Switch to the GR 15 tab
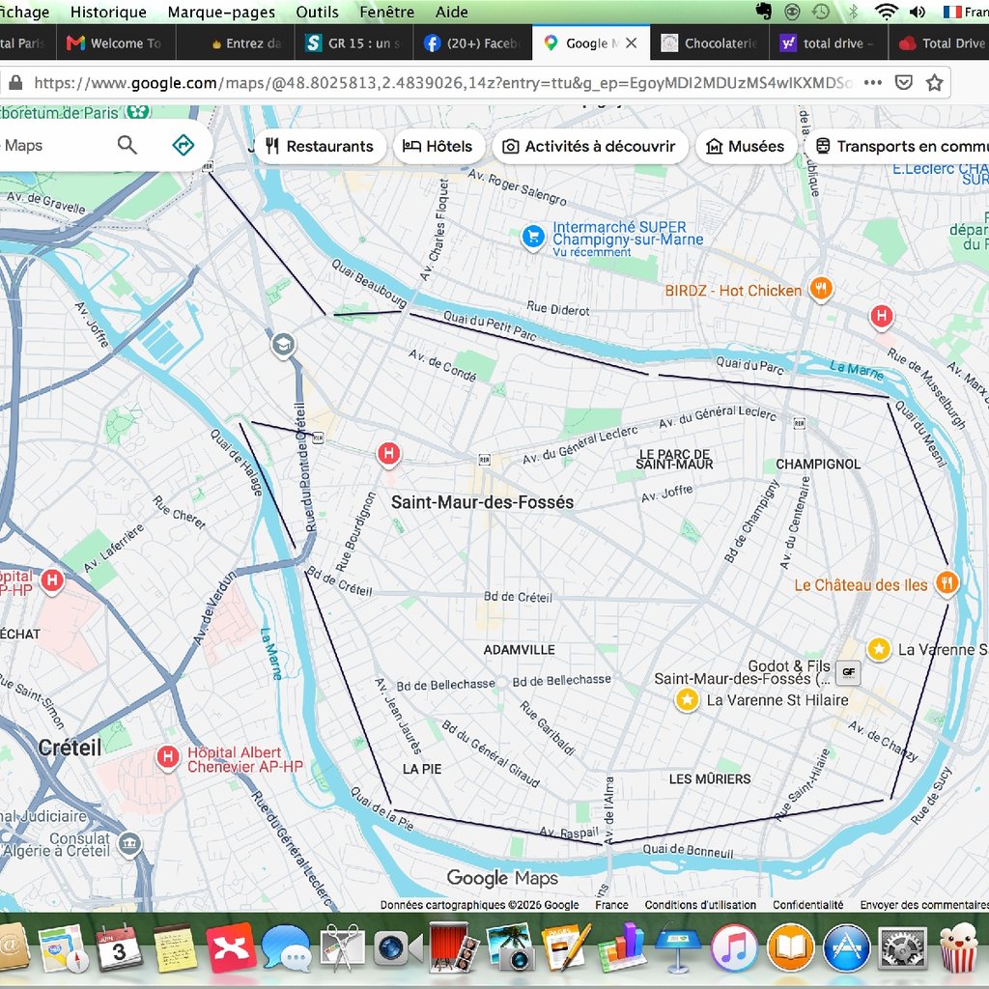The width and height of the screenshot is (989, 989). (353, 42)
